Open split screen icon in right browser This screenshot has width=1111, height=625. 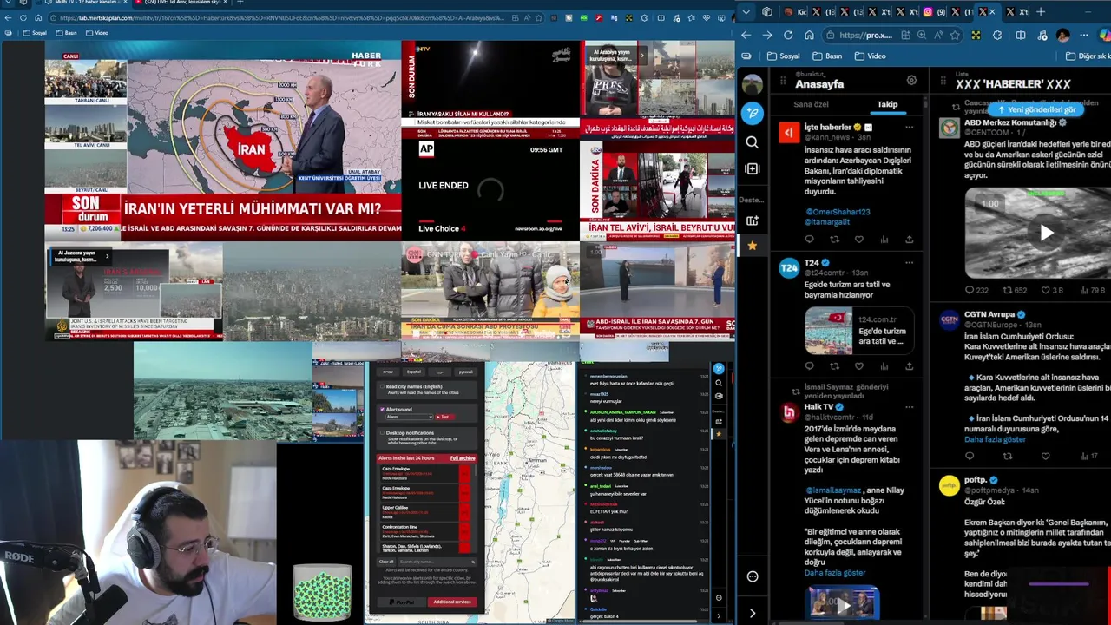tap(1020, 35)
